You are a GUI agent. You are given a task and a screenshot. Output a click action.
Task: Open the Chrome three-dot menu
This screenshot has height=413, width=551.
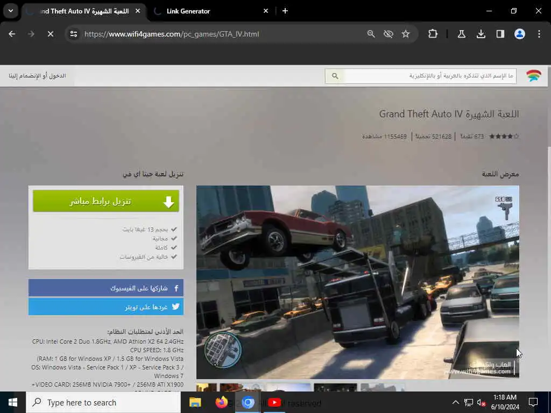(x=539, y=34)
